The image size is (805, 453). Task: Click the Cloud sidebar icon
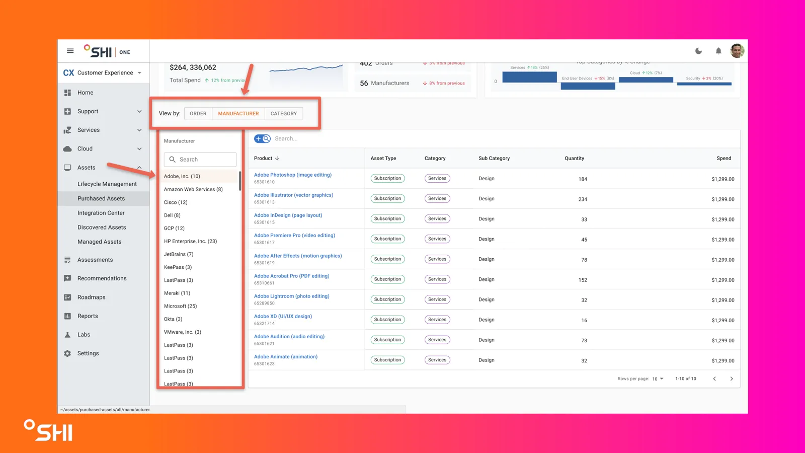click(x=67, y=148)
